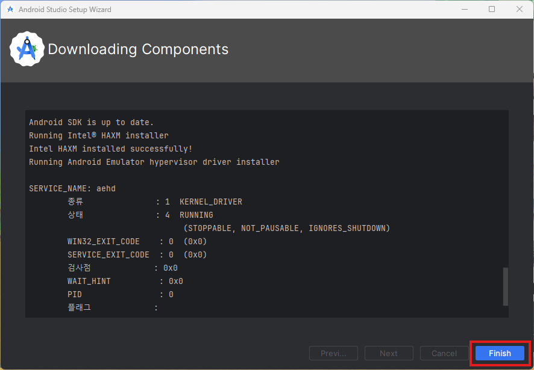534x370 pixels.
Task: Click the title bar Android Studio icon
Action: click(x=10, y=9)
